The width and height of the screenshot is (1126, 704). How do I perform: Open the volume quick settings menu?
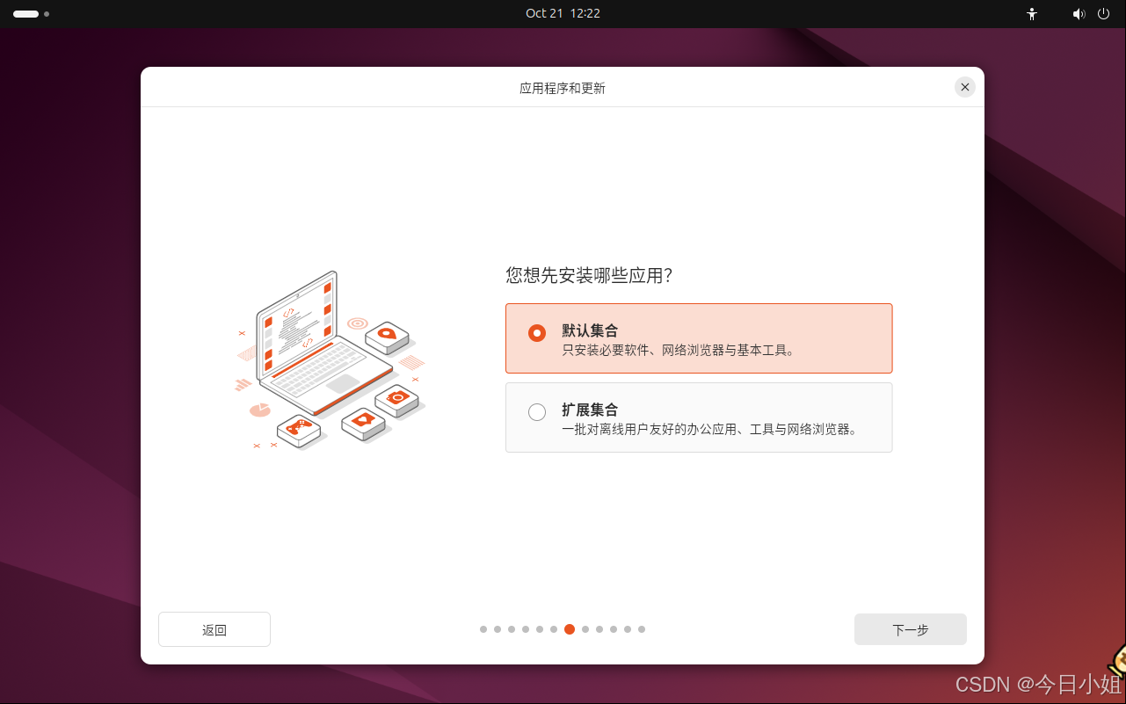1079,14
